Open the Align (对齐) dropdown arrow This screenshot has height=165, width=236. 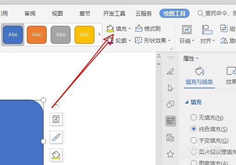[214, 41]
